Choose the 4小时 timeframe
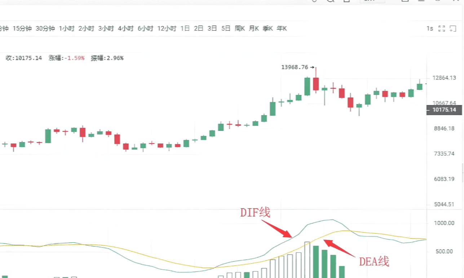 tap(125, 28)
